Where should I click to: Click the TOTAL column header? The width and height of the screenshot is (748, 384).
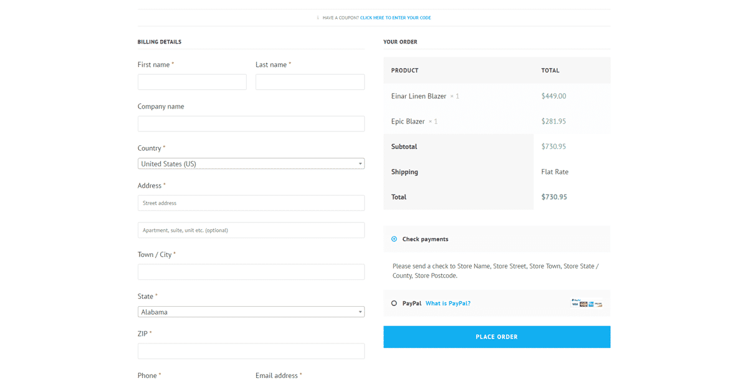pyautogui.click(x=550, y=70)
